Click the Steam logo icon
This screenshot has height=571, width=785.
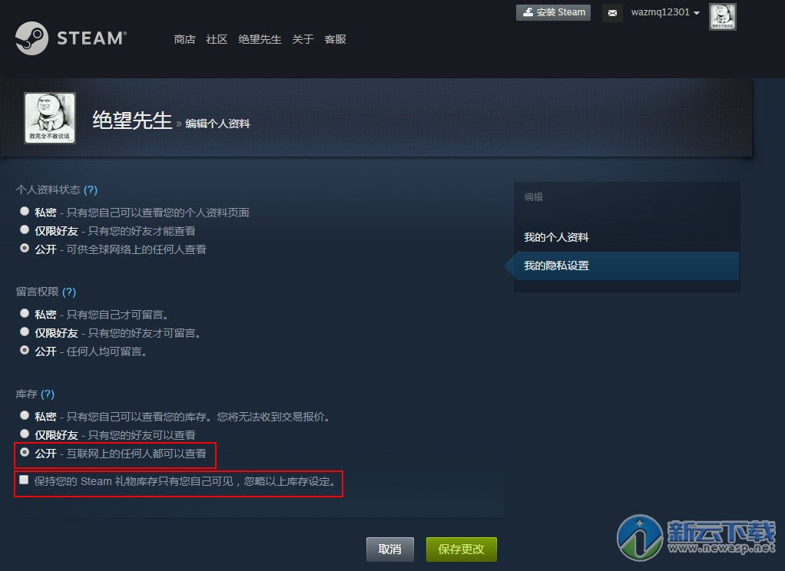point(31,38)
